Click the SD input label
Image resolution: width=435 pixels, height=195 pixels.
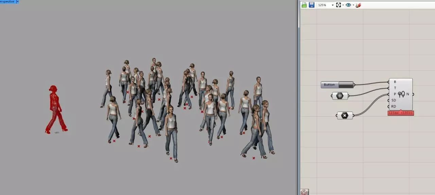click(394, 100)
